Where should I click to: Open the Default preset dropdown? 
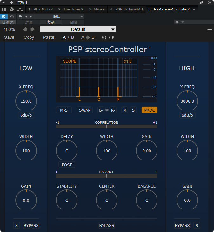tap(78, 29)
